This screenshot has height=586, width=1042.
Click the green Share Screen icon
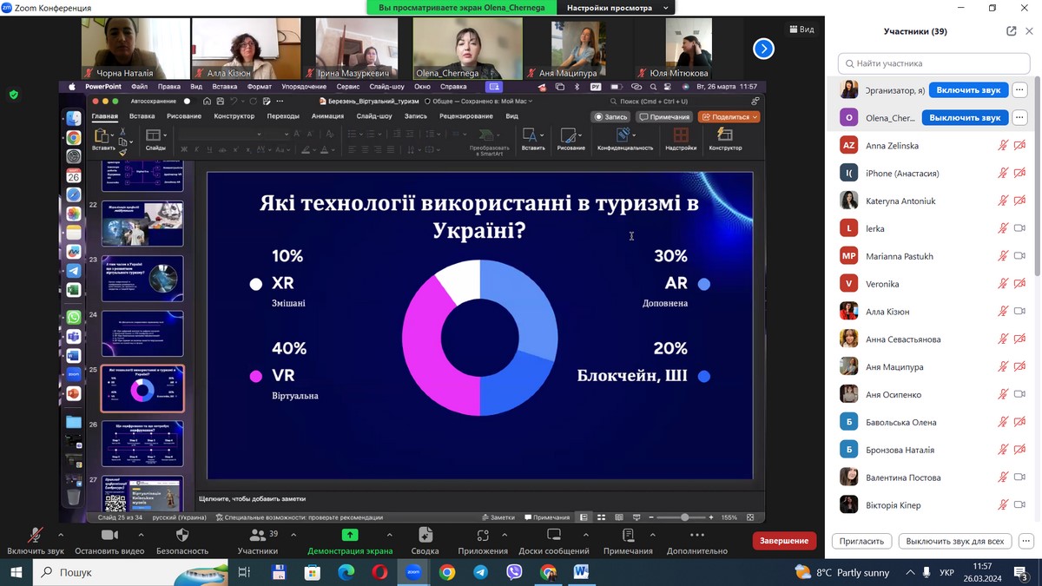point(350,535)
